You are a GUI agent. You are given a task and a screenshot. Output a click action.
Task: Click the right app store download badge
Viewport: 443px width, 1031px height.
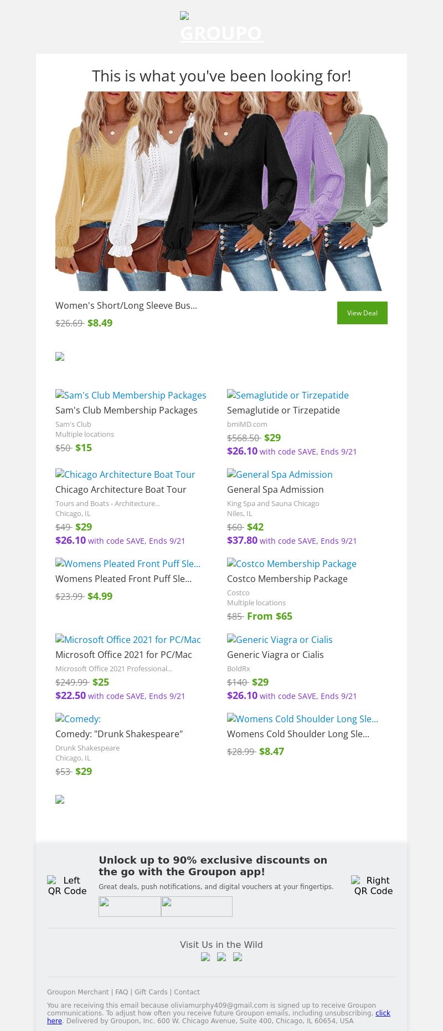197,906
